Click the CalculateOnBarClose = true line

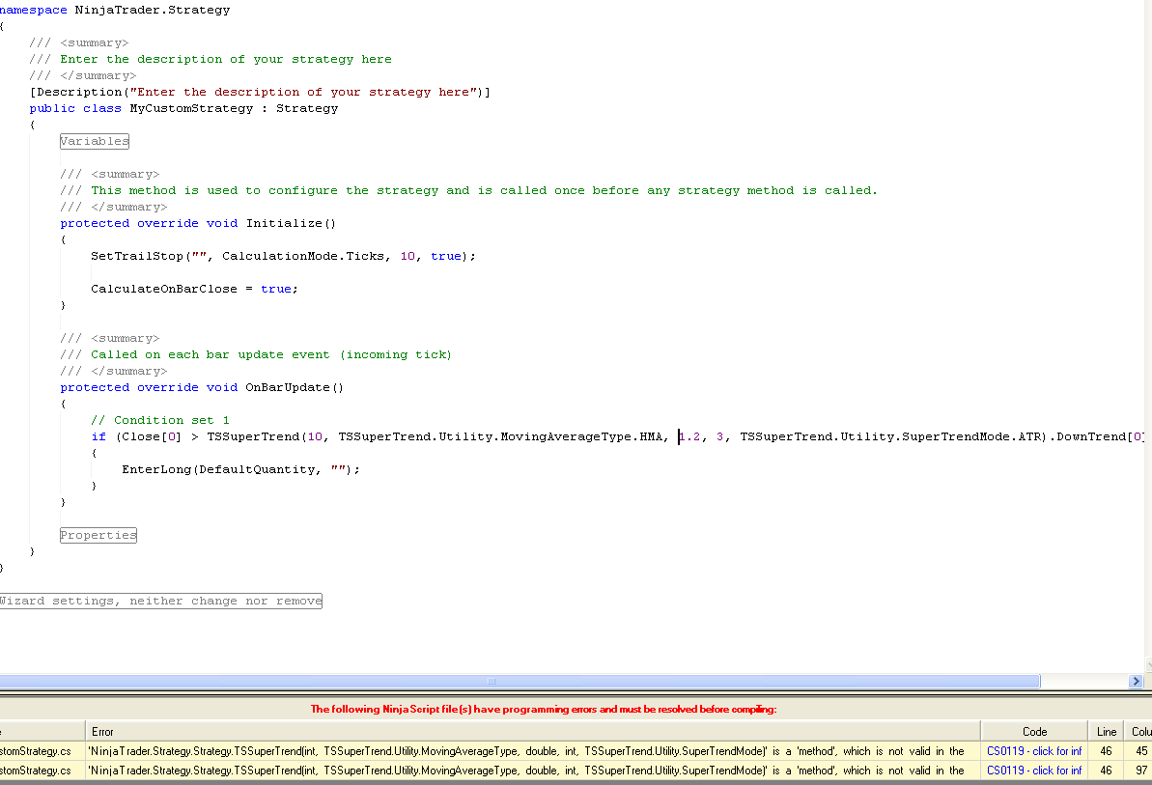194,290
